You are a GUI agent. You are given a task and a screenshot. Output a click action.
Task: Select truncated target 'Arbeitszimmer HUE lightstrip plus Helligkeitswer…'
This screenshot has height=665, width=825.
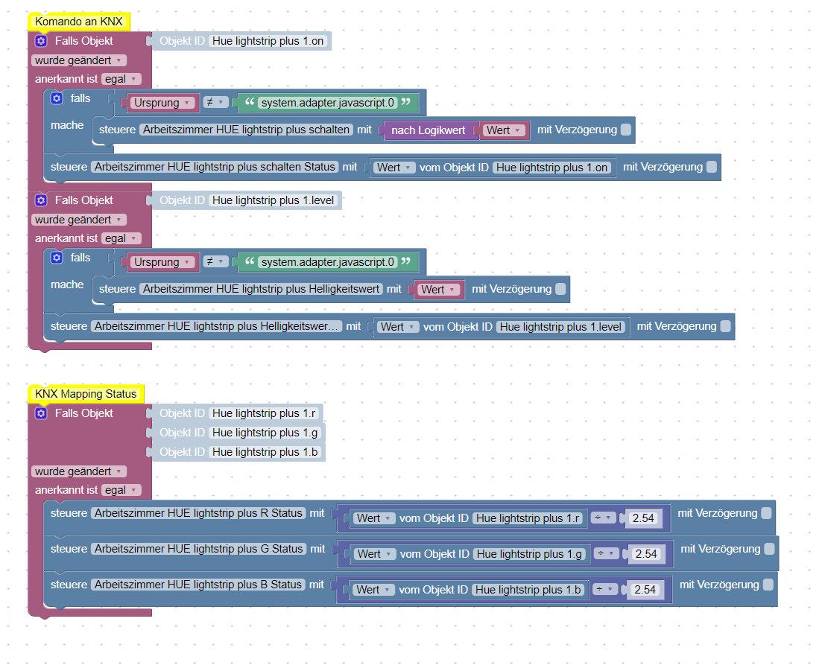(x=216, y=326)
